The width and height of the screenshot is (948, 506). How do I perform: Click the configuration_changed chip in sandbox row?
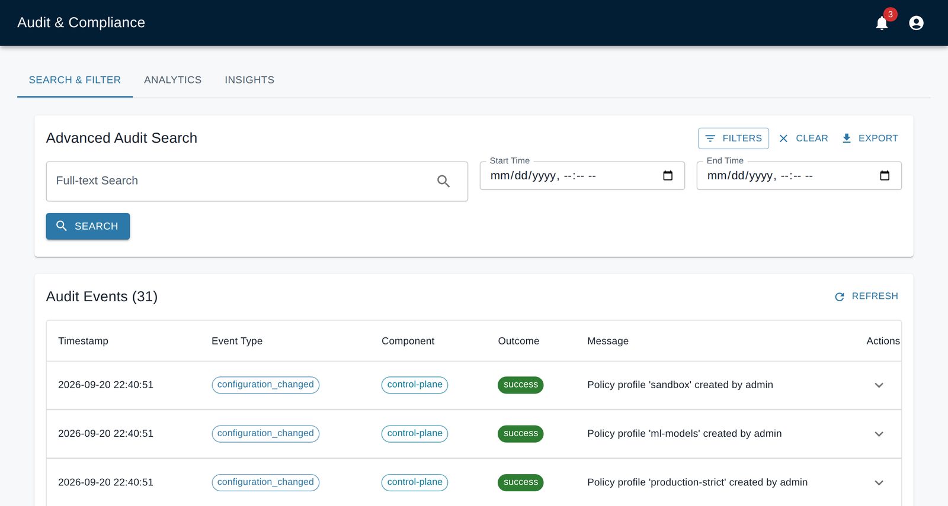[265, 385]
